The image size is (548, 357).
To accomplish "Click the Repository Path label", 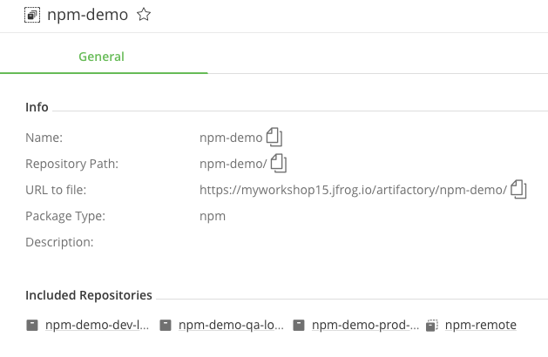I will pyautogui.click(x=71, y=164).
